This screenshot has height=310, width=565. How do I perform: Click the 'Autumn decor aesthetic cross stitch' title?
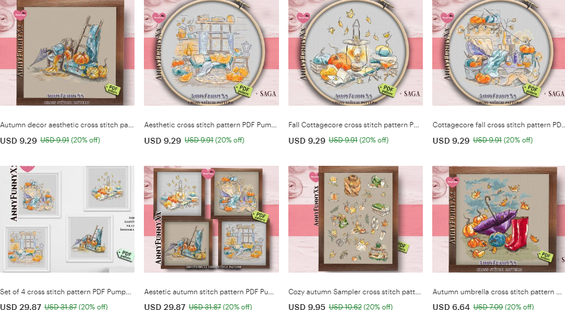click(67, 125)
